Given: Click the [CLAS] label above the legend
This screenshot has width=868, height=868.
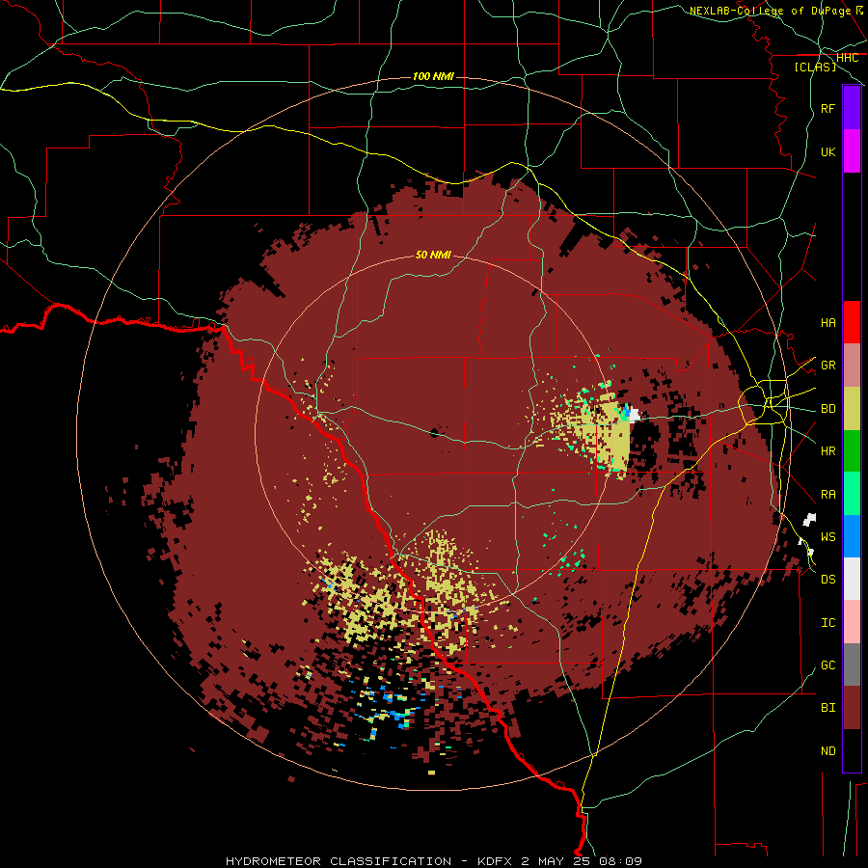Looking at the screenshot, I should click(x=815, y=67).
